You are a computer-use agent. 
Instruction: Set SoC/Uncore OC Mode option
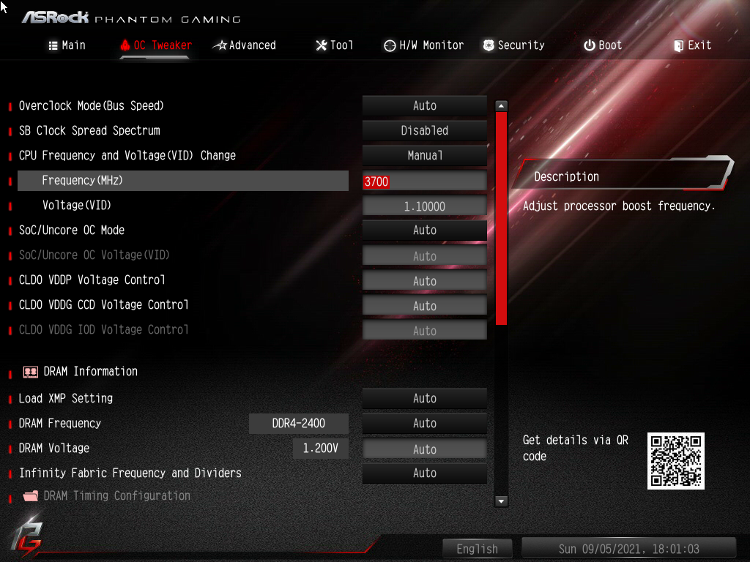[424, 230]
